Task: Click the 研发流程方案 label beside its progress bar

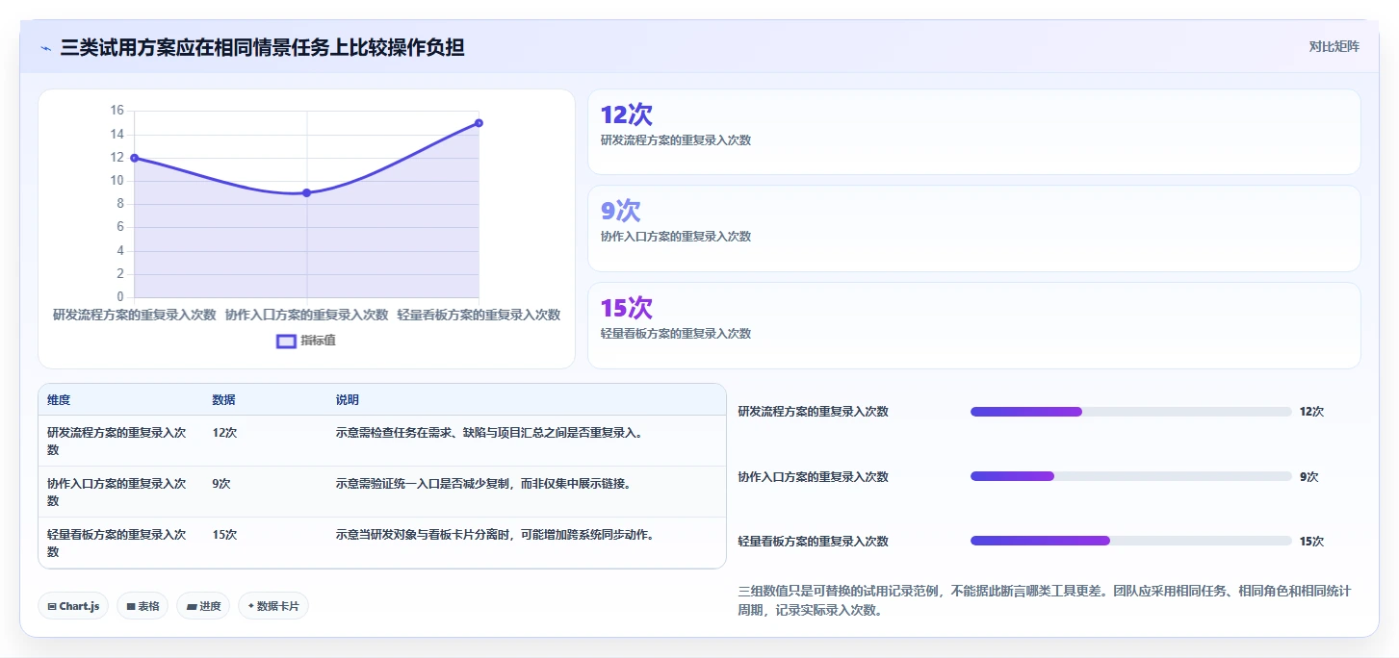Action: click(x=814, y=412)
